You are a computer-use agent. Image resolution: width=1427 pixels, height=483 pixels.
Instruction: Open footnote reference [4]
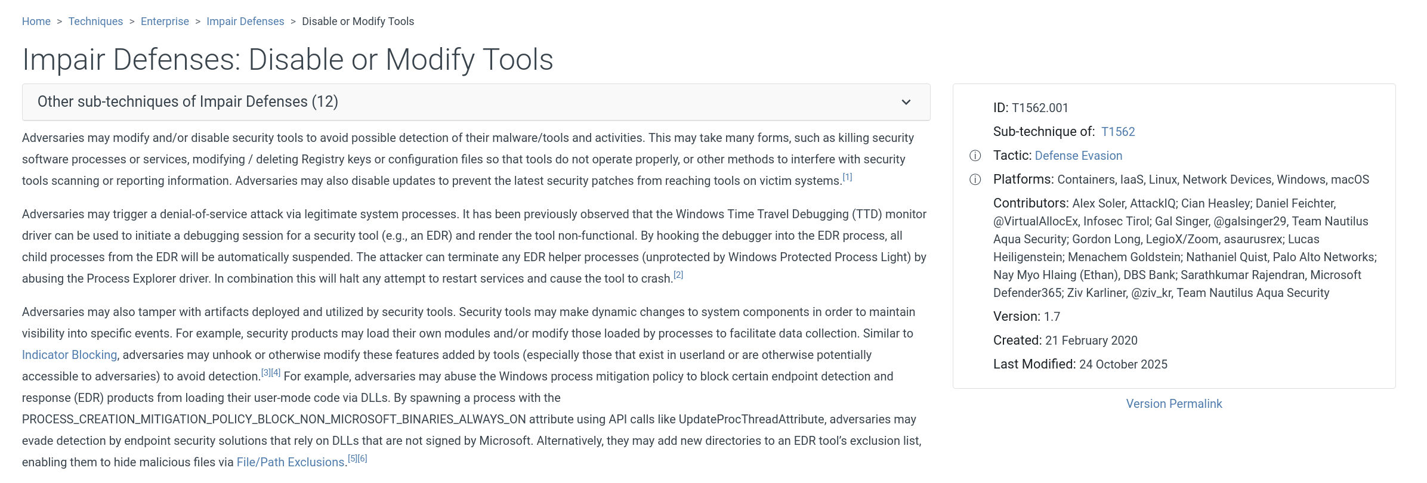[x=276, y=373]
